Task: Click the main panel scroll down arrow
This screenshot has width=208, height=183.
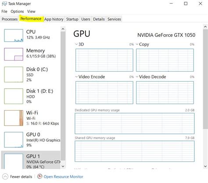Action: pyautogui.click(x=205, y=166)
